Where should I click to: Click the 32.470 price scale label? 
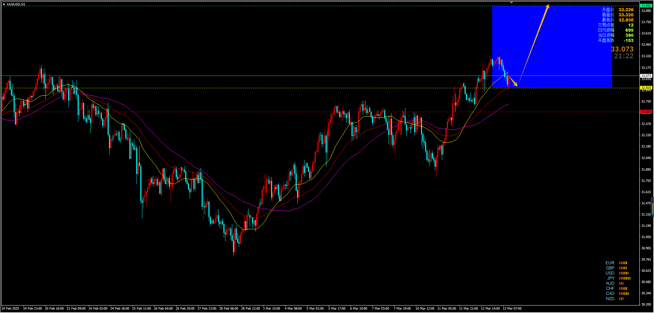[646, 124]
